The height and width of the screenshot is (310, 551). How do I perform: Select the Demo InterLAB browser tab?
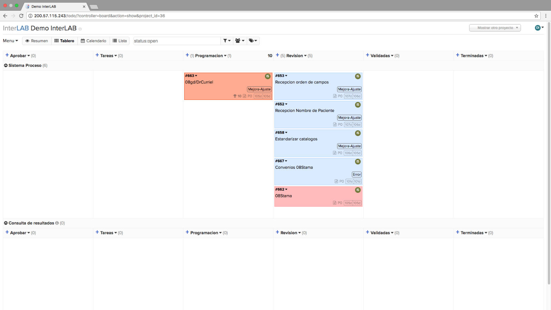point(55,7)
